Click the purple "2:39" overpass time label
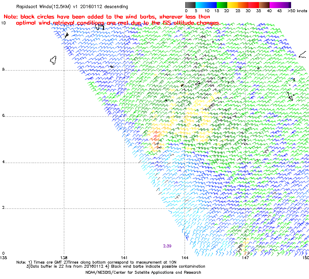The width and height of the screenshot is (309, 279). click(x=167, y=246)
